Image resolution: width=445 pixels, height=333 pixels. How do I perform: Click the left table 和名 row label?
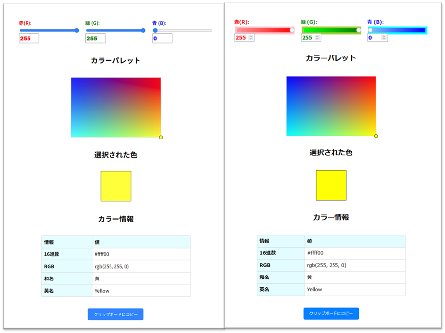(49, 278)
